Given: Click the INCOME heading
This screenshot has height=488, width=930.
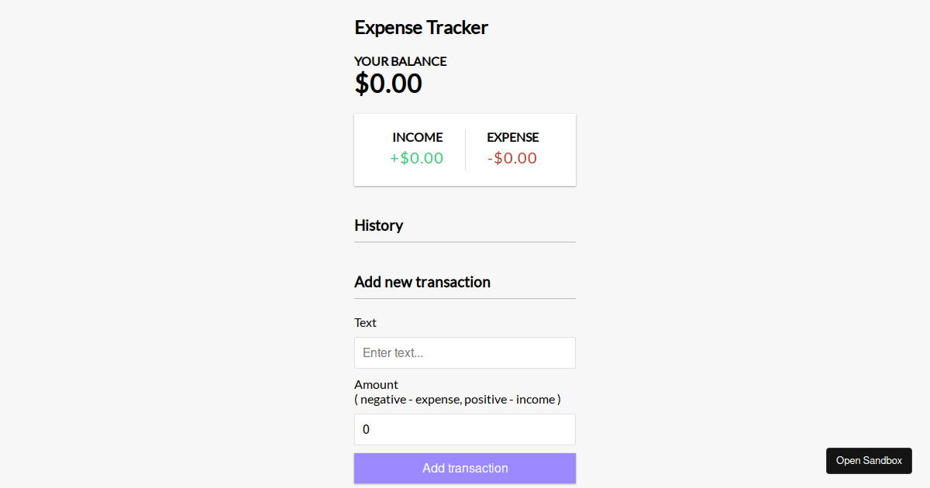Looking at the screenshot, I should coord(418,137).
